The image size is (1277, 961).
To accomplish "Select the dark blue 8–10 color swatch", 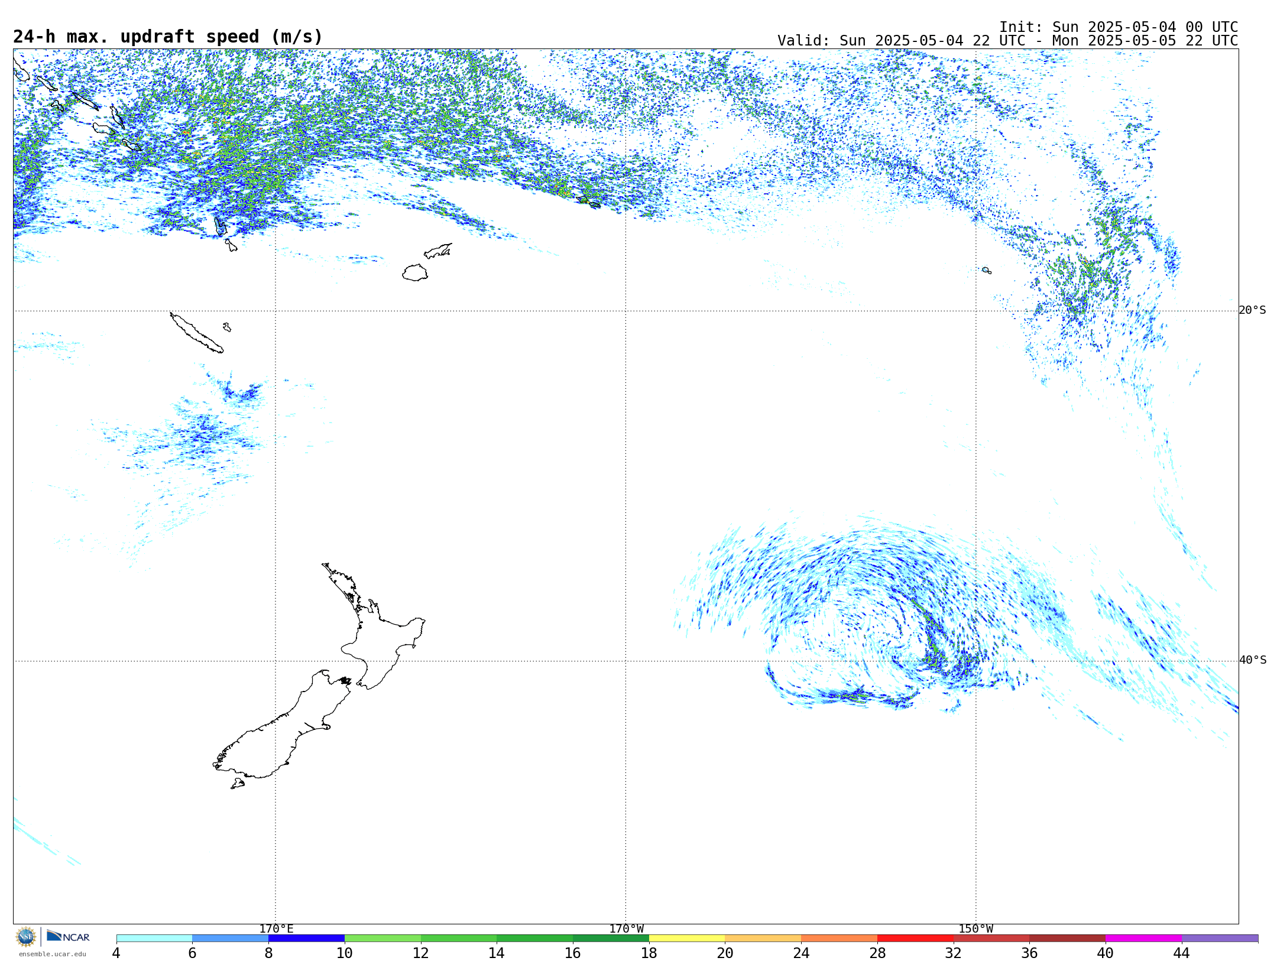I will pyautogui.click(x=306, y=938).
